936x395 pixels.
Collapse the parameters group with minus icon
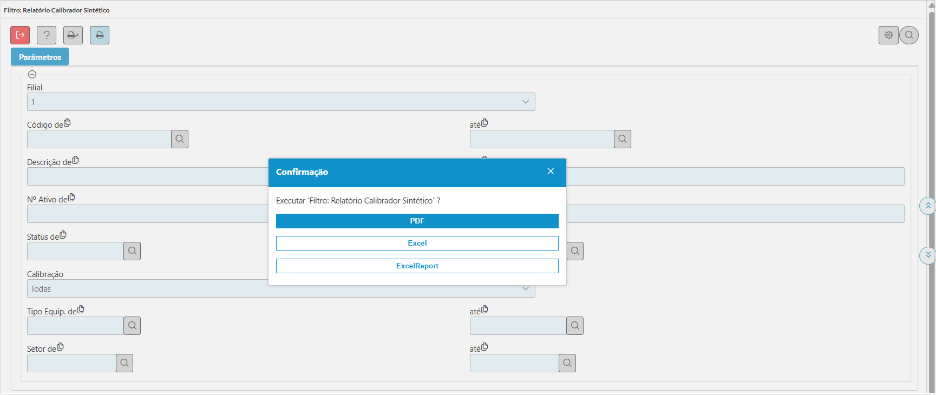pyautogui.click(x=32, y=75)
